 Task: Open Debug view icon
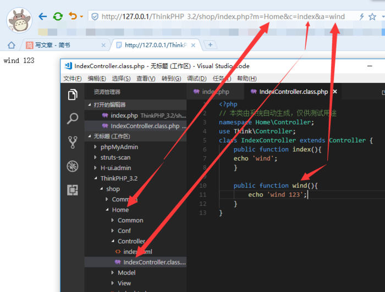pos(73,166)
